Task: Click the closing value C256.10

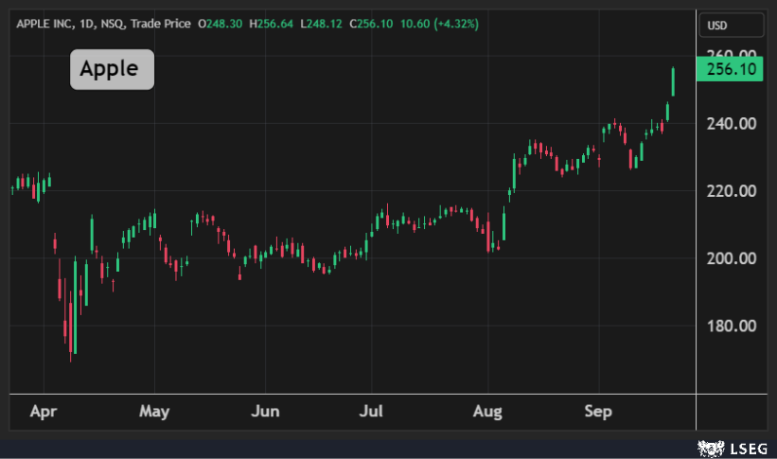Action: 372,23
